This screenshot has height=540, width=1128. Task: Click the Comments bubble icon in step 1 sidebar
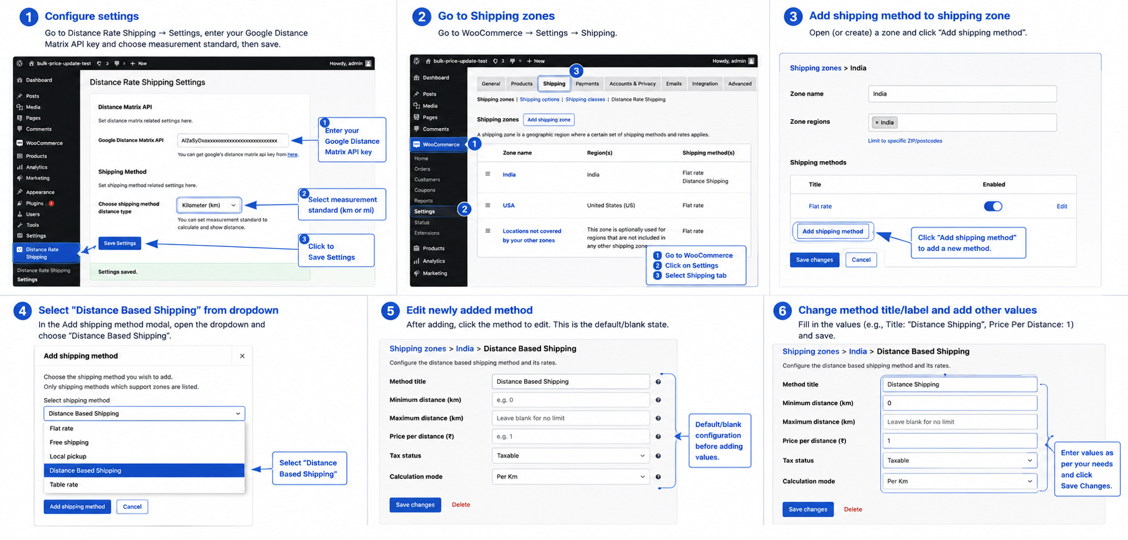click(x=20, y=129)
